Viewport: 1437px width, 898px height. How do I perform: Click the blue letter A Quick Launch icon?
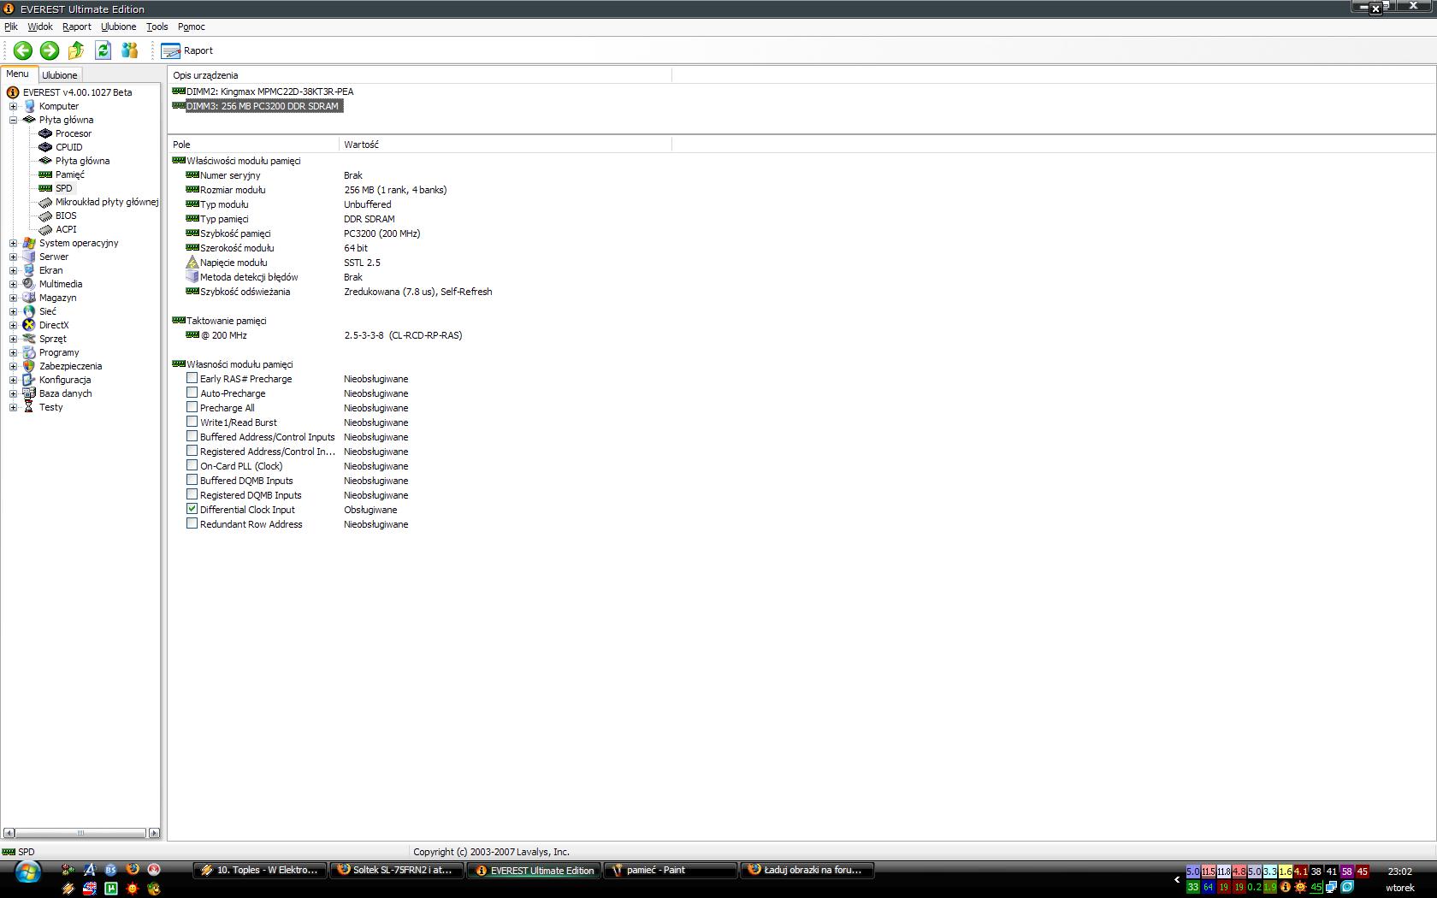[x=90, y=869]
